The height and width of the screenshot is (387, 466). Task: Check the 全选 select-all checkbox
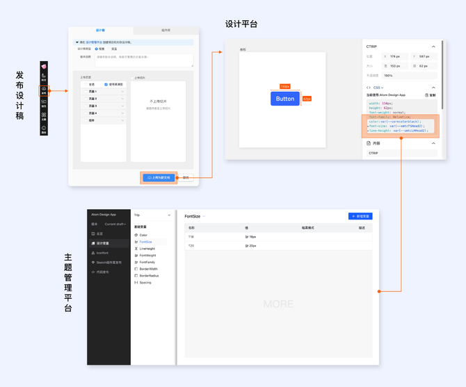point(84,84)
